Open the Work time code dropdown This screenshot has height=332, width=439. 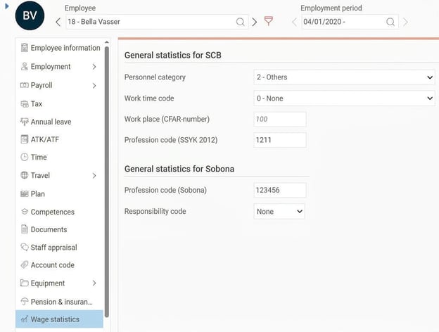pyautogui.click(x=344, y=98)
